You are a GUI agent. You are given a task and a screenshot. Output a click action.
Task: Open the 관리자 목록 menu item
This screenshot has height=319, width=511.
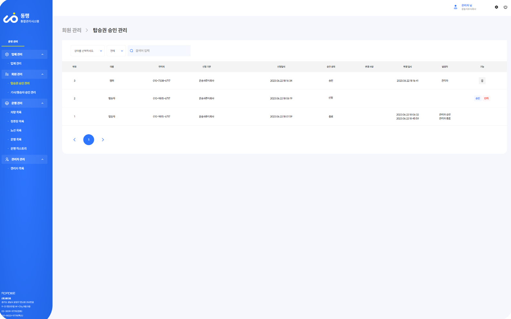pos(17,168)
